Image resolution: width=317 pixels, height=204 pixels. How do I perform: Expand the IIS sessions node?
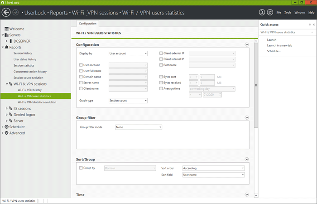(6, 108)
